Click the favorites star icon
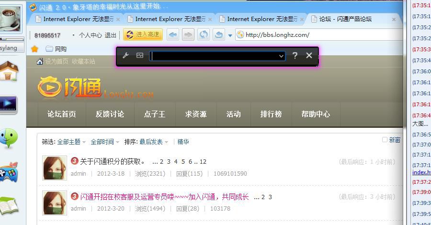 pos(34,49)
